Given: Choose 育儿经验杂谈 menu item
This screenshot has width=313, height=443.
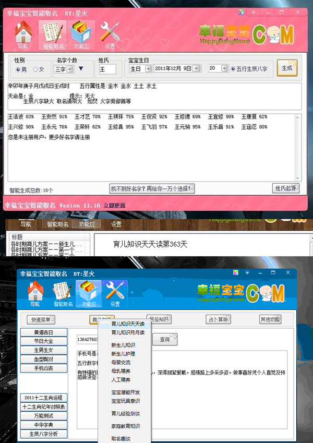Looking at the screenshot, I should click(125, 414).
